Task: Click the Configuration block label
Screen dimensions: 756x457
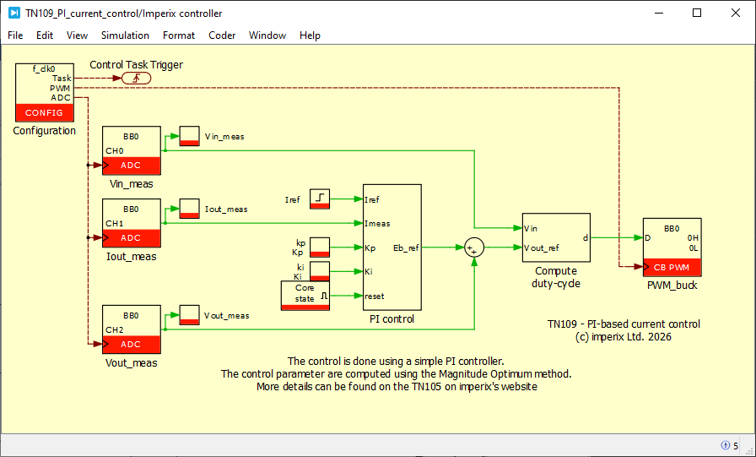Action: (45, 130)
